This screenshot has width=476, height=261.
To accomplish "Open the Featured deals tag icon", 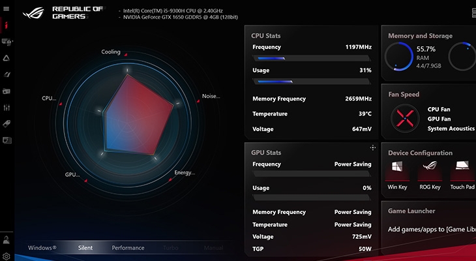I will 7,124.
